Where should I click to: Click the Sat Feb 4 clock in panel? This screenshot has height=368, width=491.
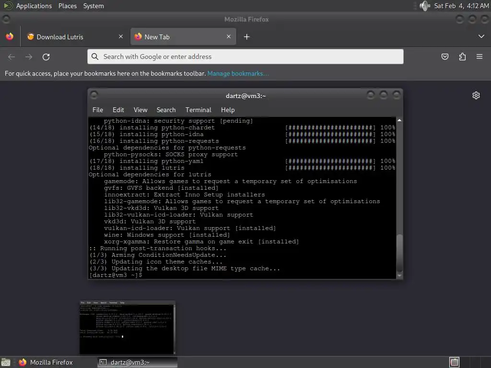(x=461, y=6)
